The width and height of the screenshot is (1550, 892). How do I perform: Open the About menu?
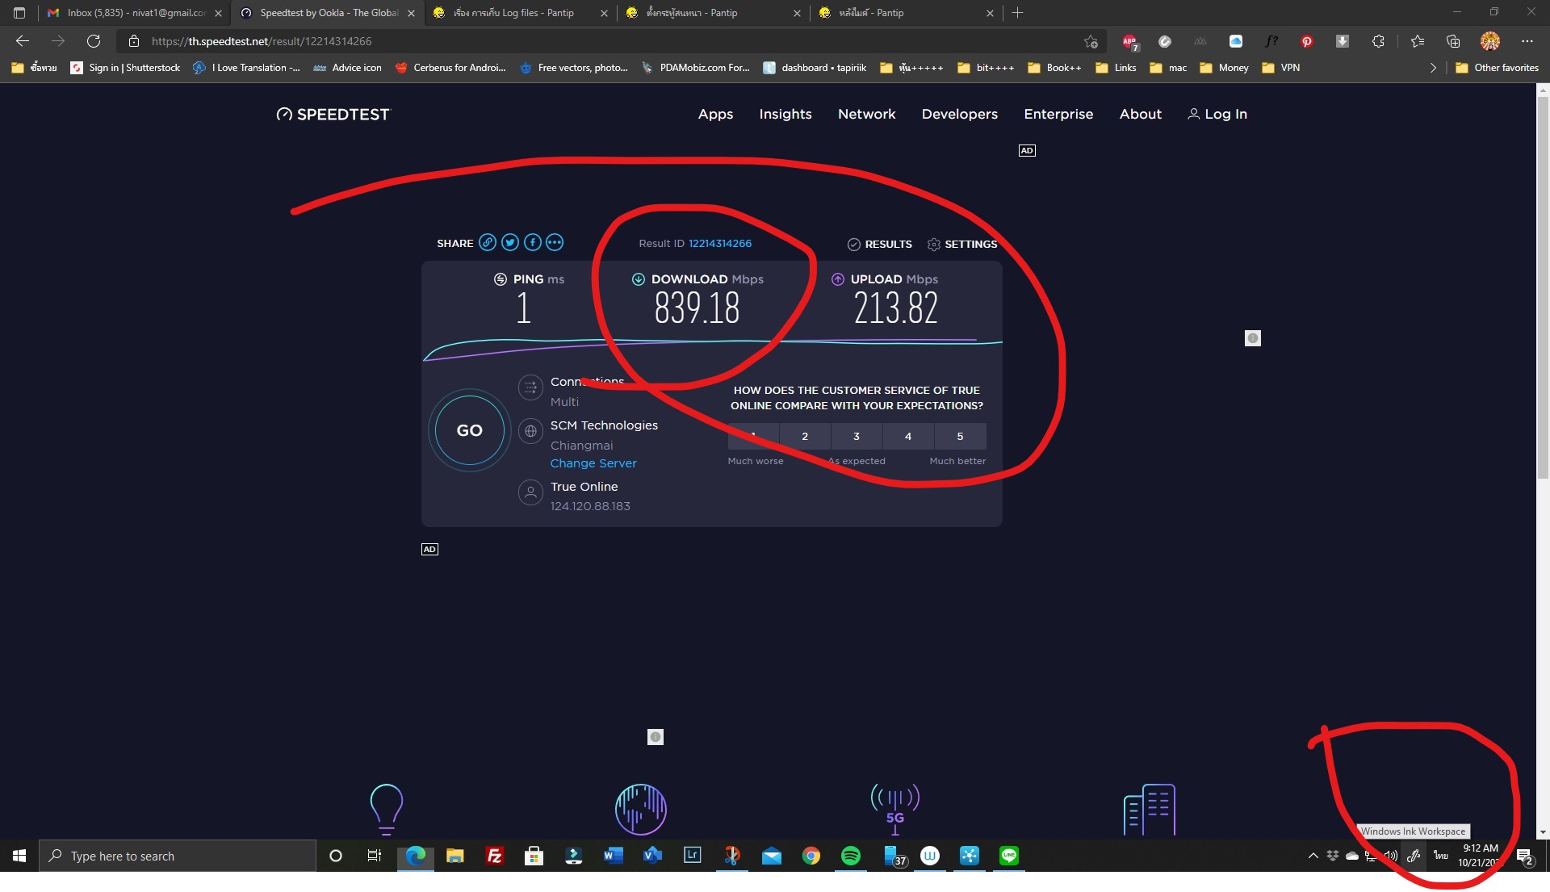1140,114
